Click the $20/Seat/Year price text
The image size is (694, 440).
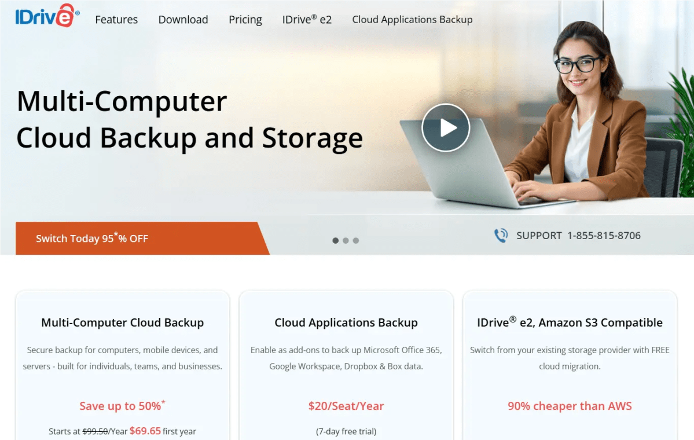click(346, 406)
